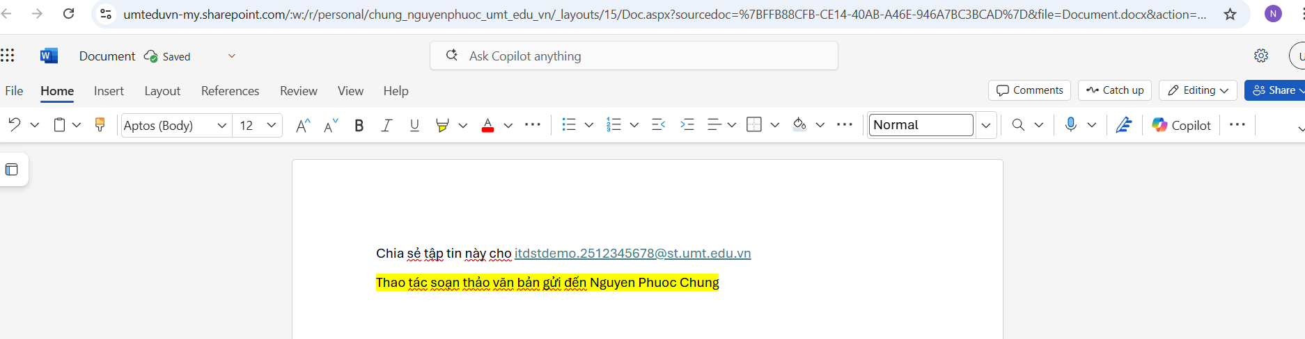Image resolution: width=1305 pixels, height=339 pixels.
Task: Expand the font name dropdown
Action: pyautogui.click(x=221, y=125)
